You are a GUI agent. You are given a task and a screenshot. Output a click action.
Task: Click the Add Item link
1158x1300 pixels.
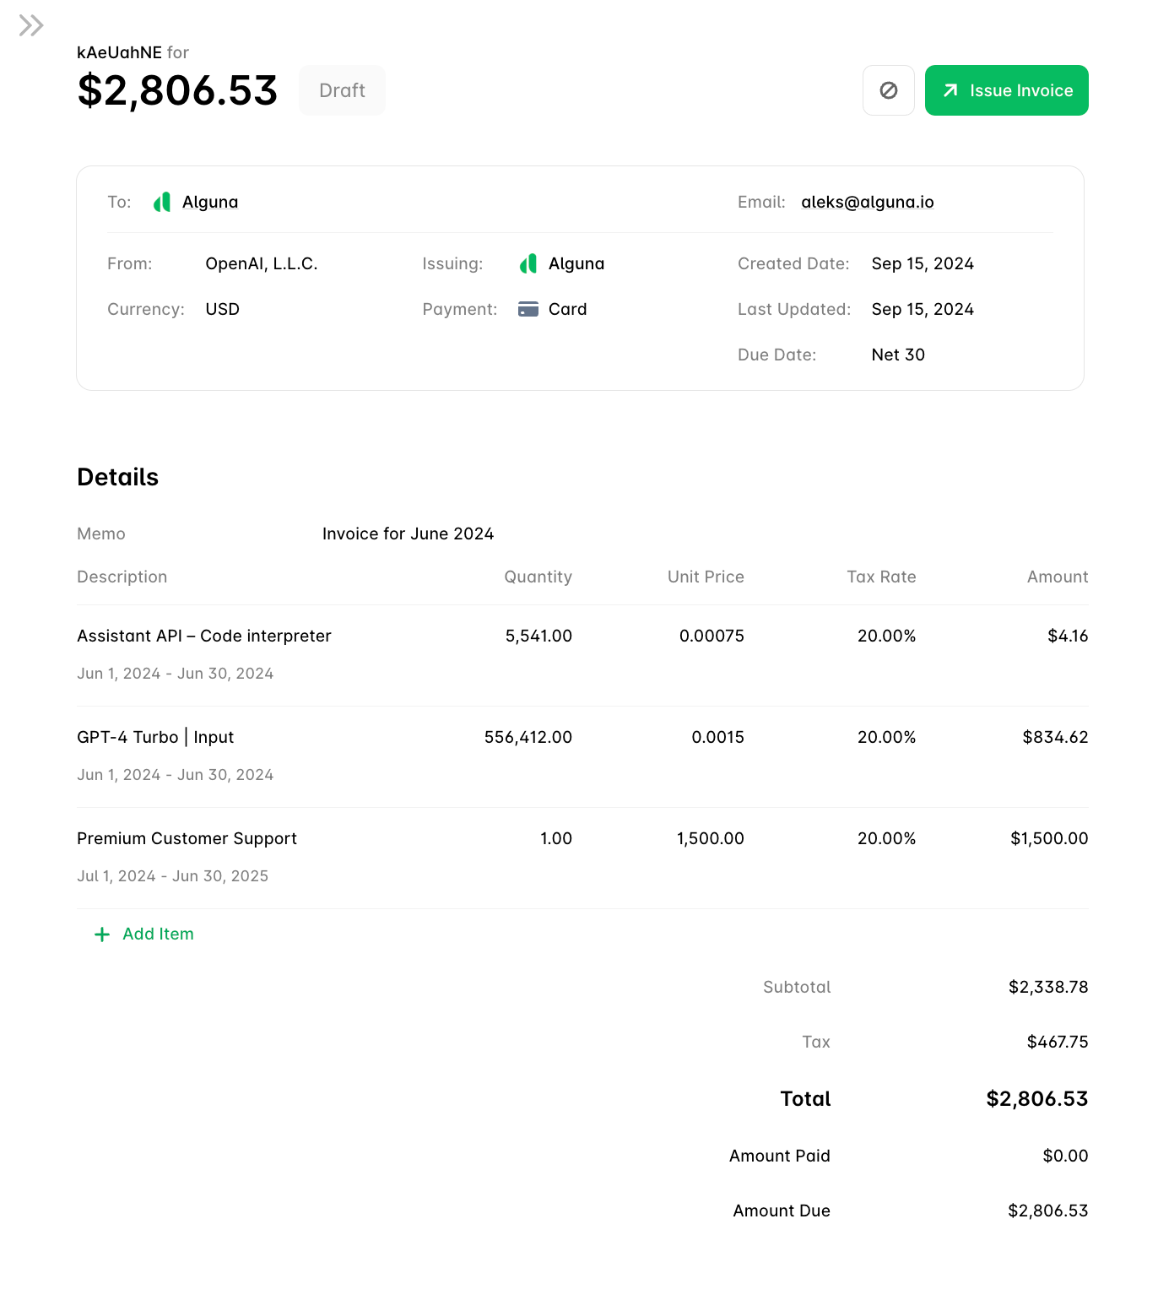pyautogui.click(x=158, y=934)
